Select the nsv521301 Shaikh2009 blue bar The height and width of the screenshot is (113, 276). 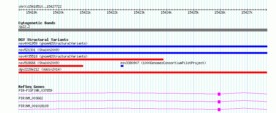[x=143, y=53]
